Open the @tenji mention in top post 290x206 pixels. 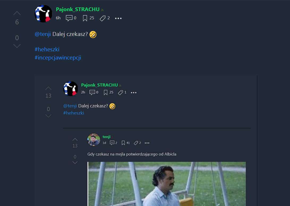43,34
